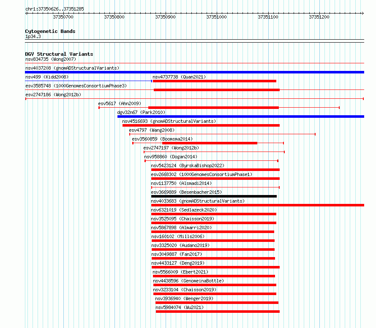The image size is (376, 328).
Task: Click esv2747197 (Wong2012b) label
Action: click(x=171, y=148)
